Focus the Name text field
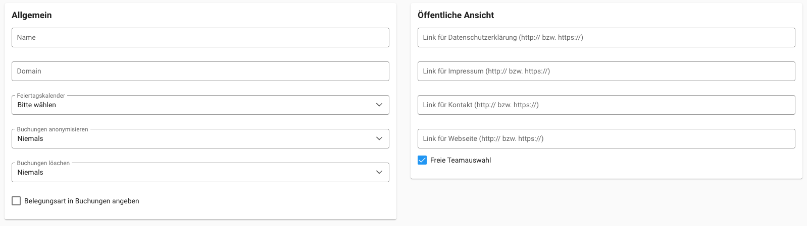 200,37
